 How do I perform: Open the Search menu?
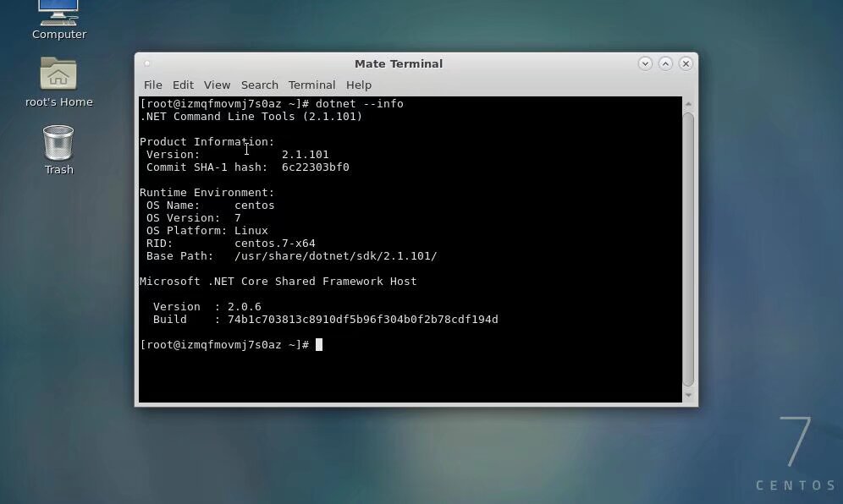[x=259, y=85]
